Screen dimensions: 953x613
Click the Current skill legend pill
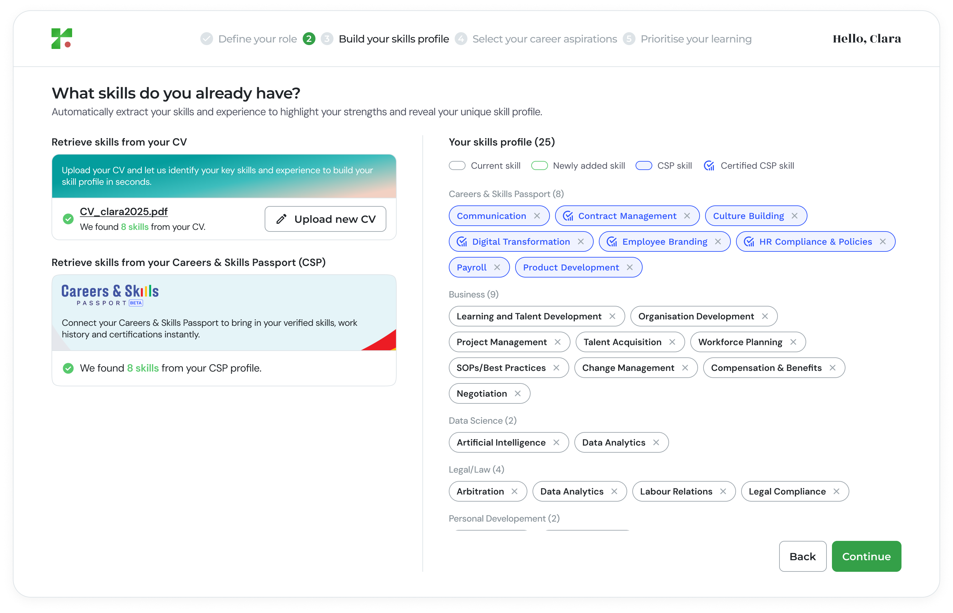457,165
